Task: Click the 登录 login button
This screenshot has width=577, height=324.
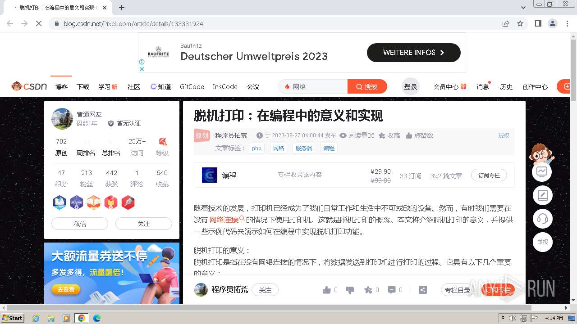Action: tap(411, 87)
